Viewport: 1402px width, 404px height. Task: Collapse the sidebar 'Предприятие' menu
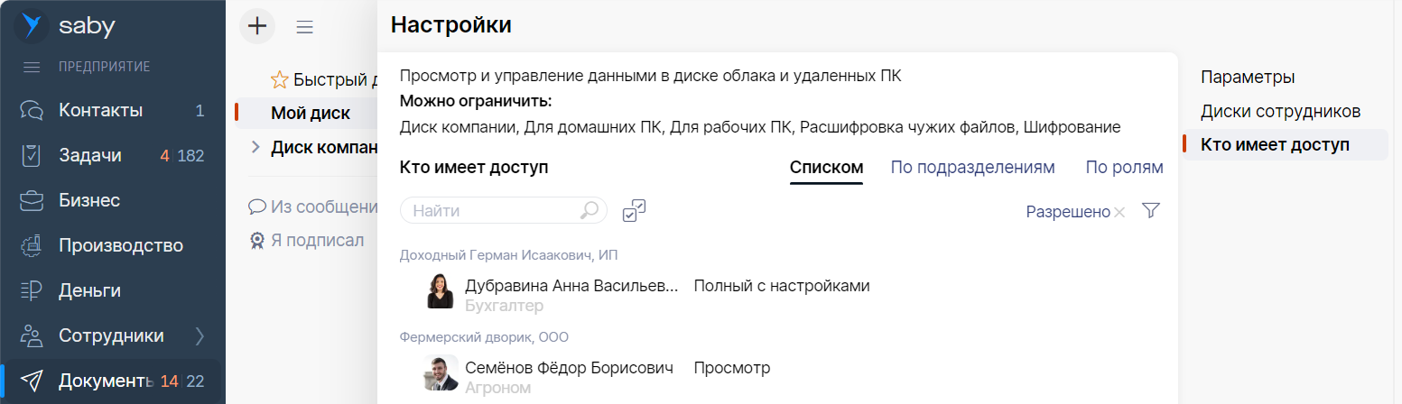pyautogui.click(x=32, y=67)
